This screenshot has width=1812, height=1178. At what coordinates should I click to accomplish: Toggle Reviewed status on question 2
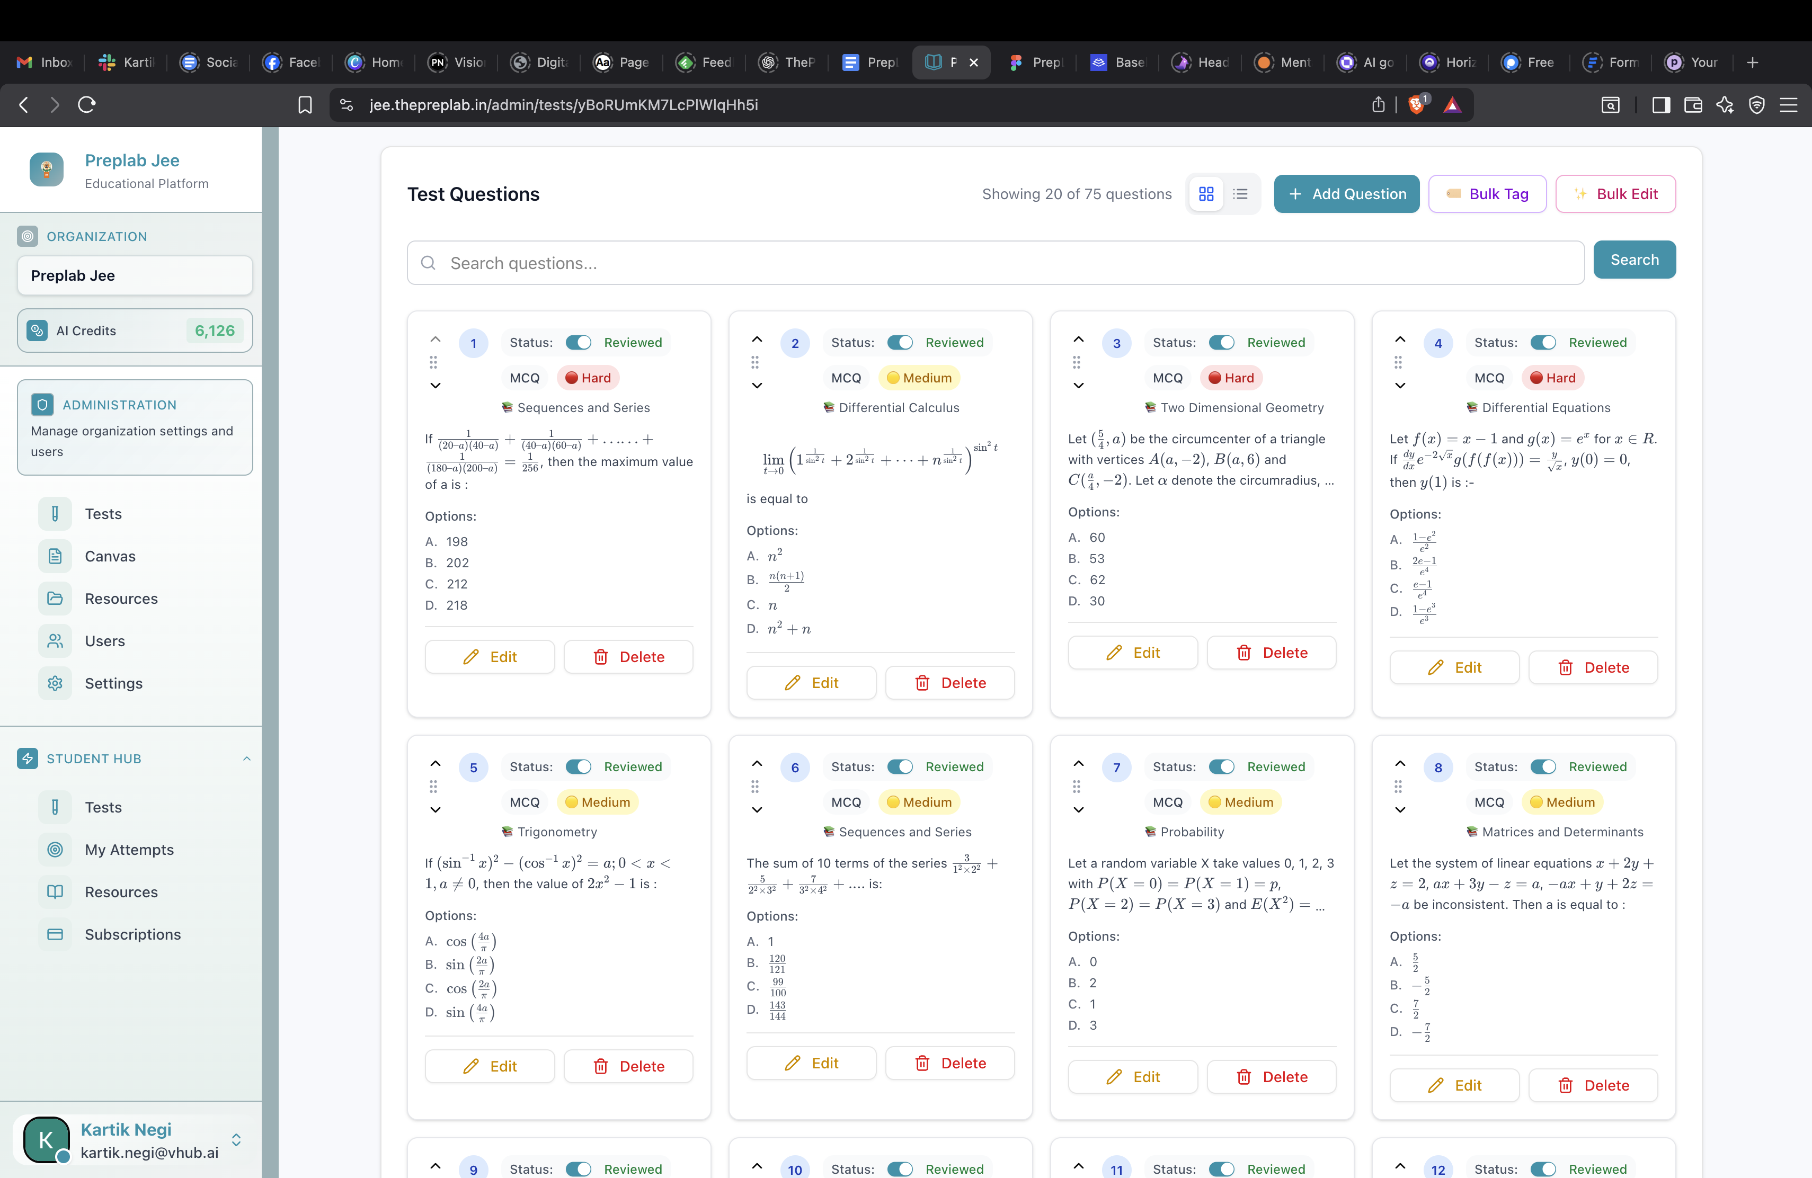pos(900,343)
